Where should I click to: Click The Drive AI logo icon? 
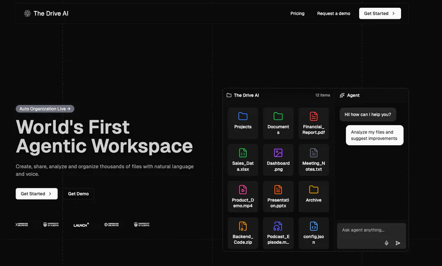27,13
